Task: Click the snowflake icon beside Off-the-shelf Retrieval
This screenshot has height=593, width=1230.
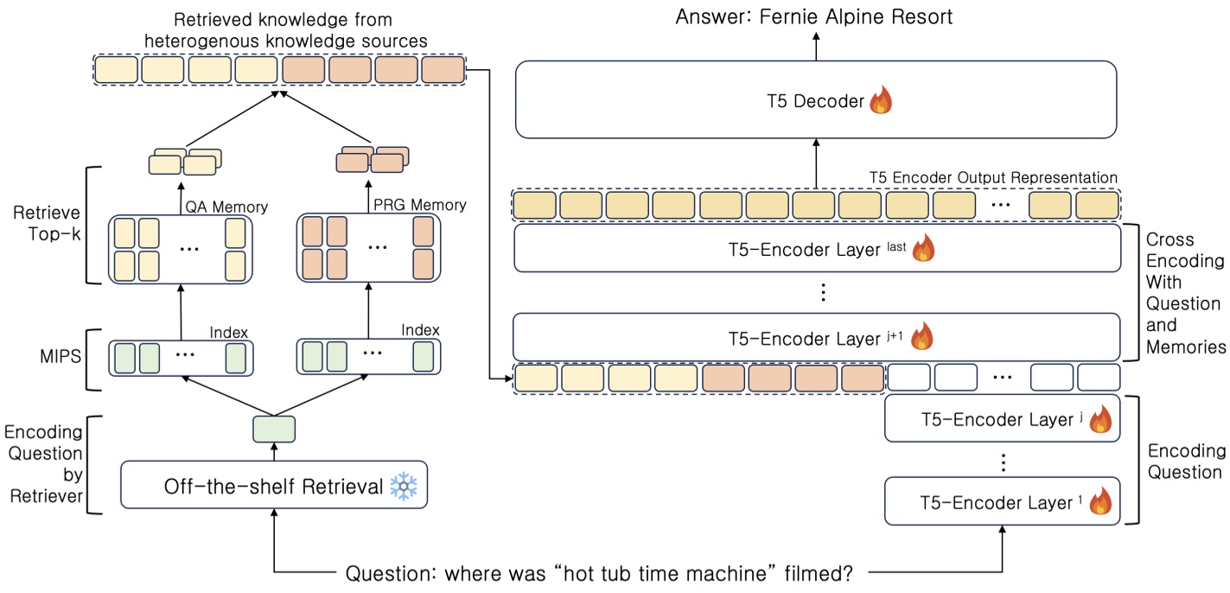Action: [x=404, y=487]
